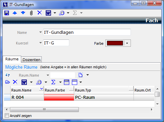Expand the Raum.Name search field dropdown
The width and height of the screenshot is (164, 122).
point(48,75)
